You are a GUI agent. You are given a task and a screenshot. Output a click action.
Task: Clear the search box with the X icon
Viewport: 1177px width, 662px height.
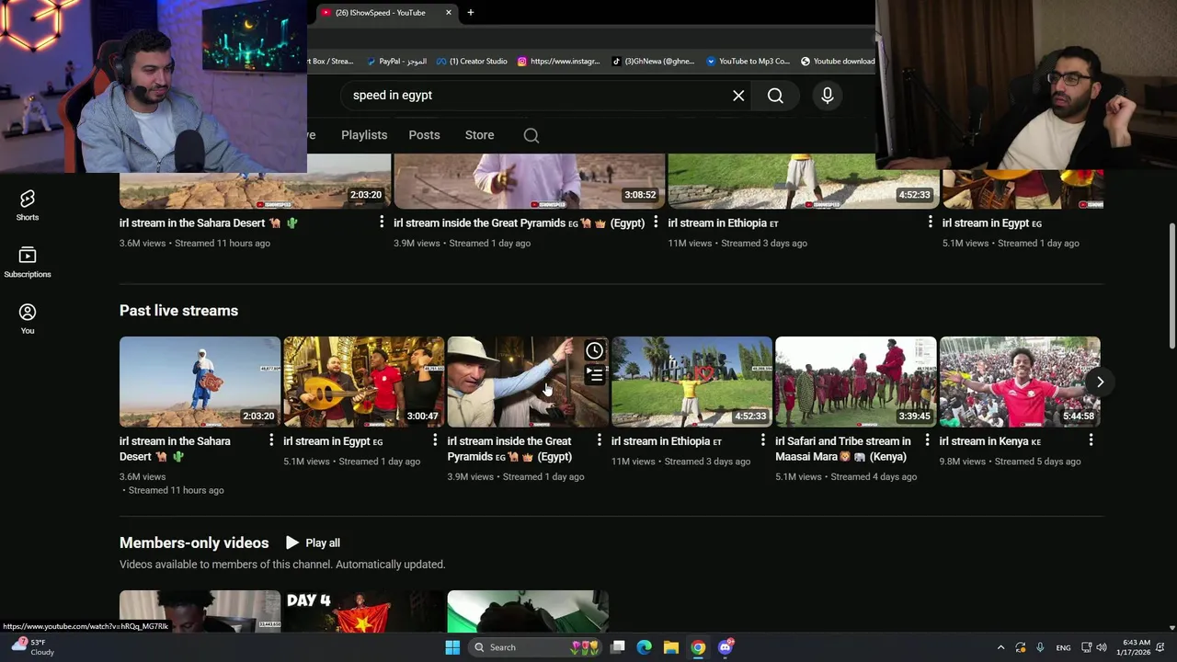click(x=738, y=96)
